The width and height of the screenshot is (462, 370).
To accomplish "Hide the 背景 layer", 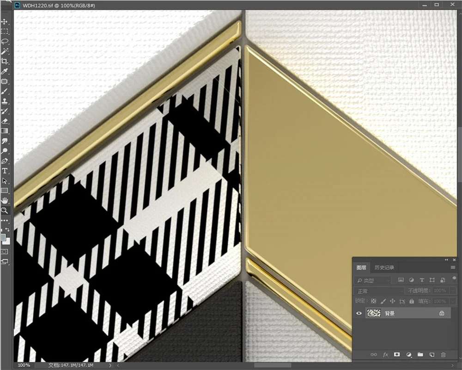I will [x=359, y=314].
